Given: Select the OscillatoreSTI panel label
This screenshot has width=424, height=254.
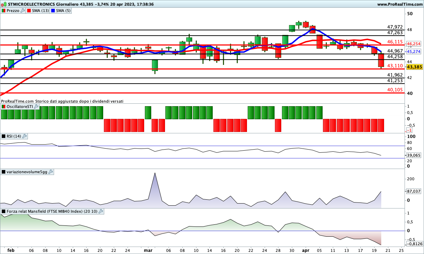Looking at the screenshot, I should coord(20,106).
